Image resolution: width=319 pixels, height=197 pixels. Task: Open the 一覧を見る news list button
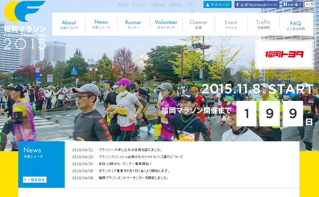coord(35,180)
